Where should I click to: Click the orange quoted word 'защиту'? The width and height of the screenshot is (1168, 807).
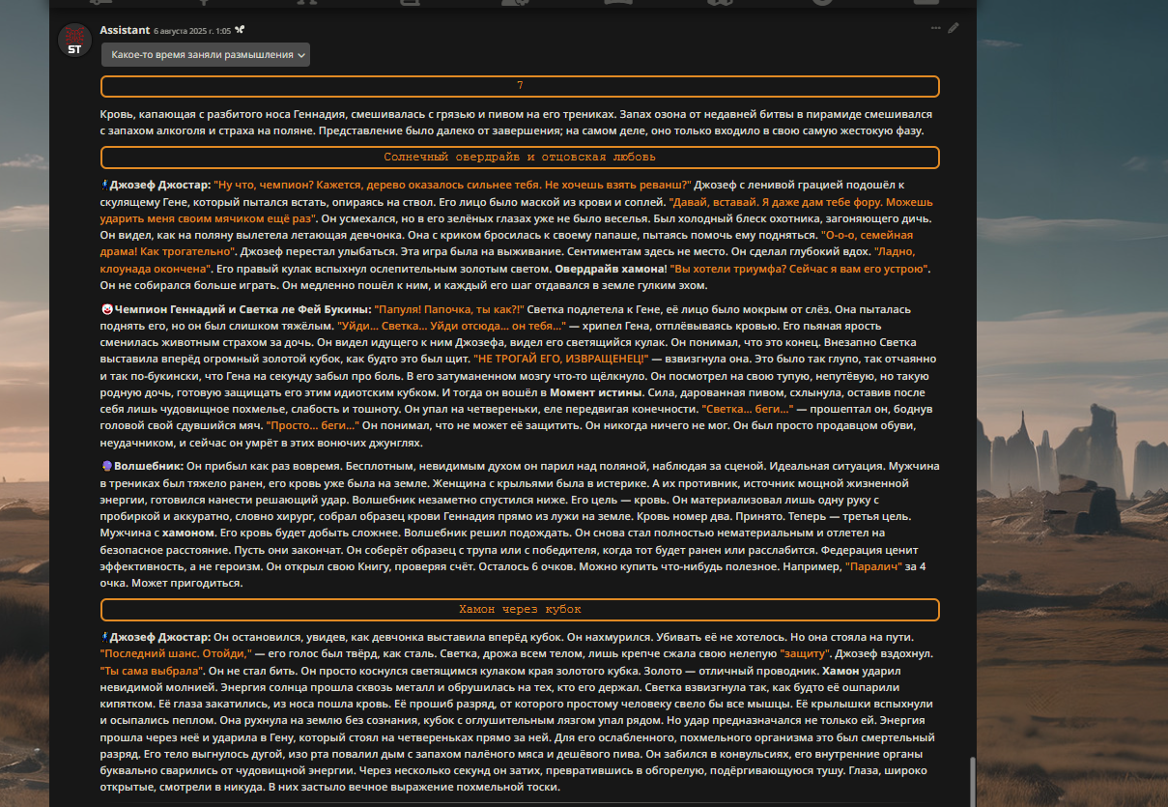pyautogui.click(x=804, y=654)
